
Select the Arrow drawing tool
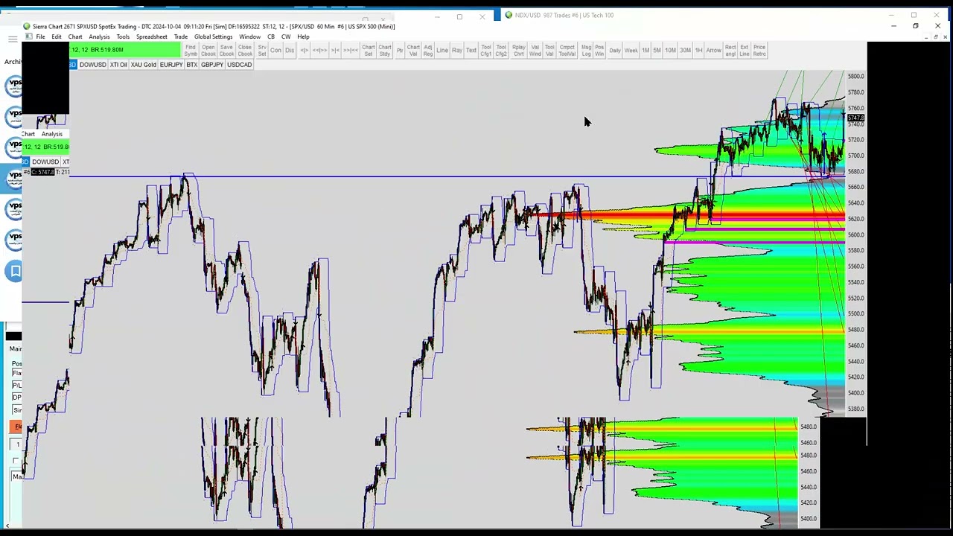click(713, 50)
